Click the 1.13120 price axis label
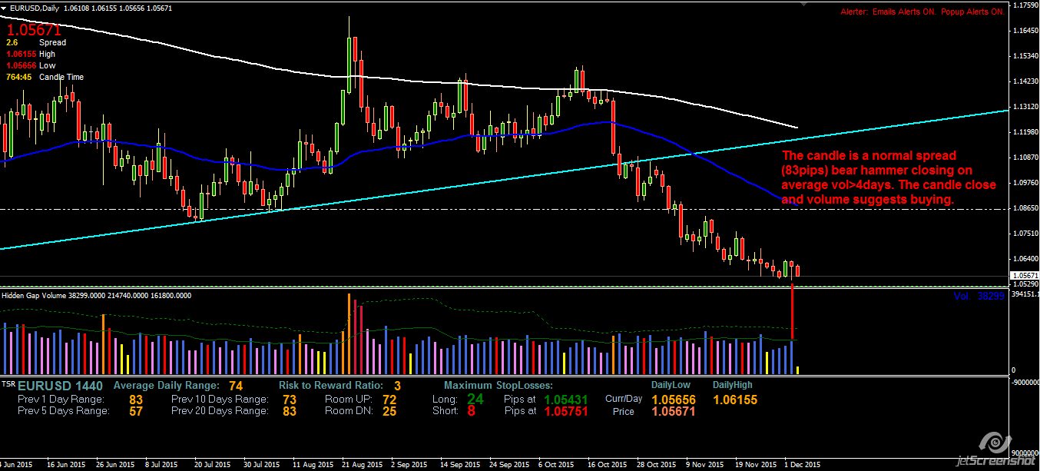Image resolution: width=1040 pixels, height=471 pixels. tap(1025, 107)
